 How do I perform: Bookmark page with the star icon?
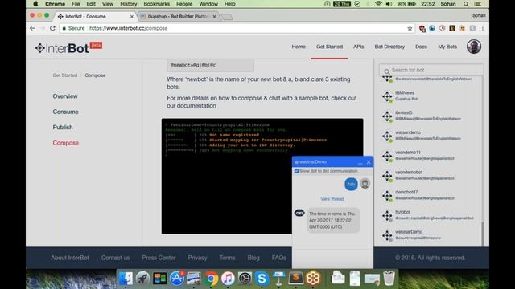point(410,28)
